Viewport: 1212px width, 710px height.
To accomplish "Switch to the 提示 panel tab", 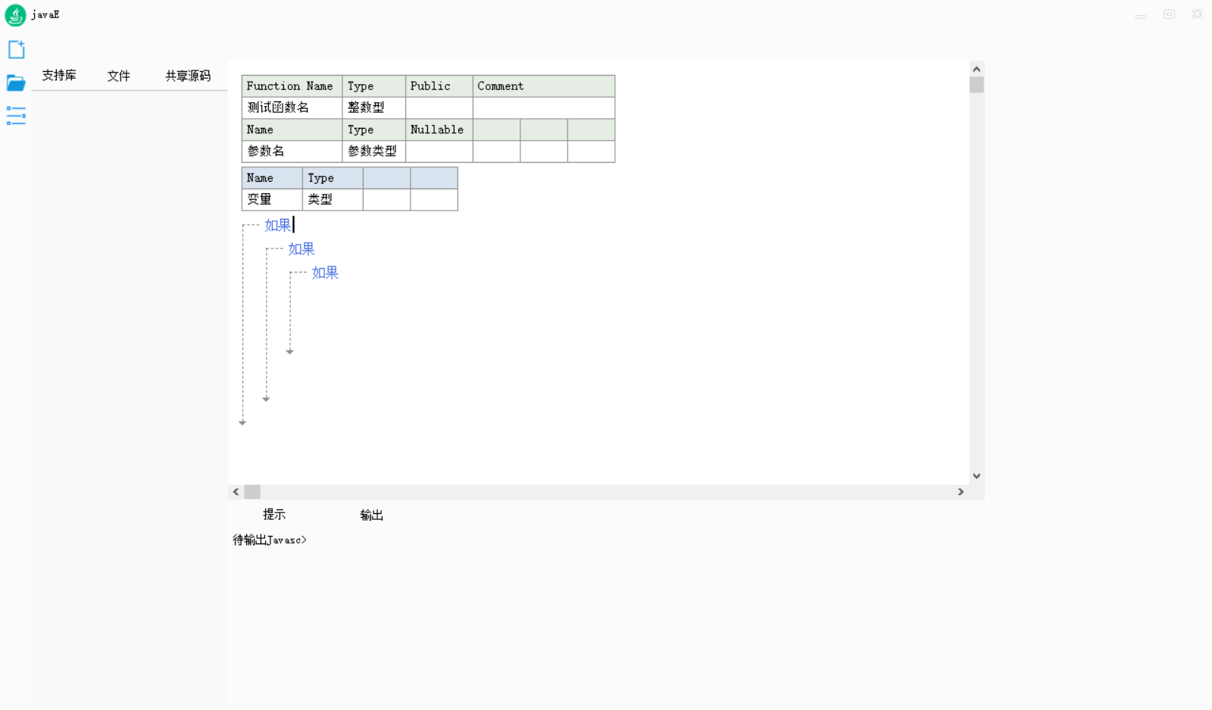I will pyautogui.click(x=274, y=515).
